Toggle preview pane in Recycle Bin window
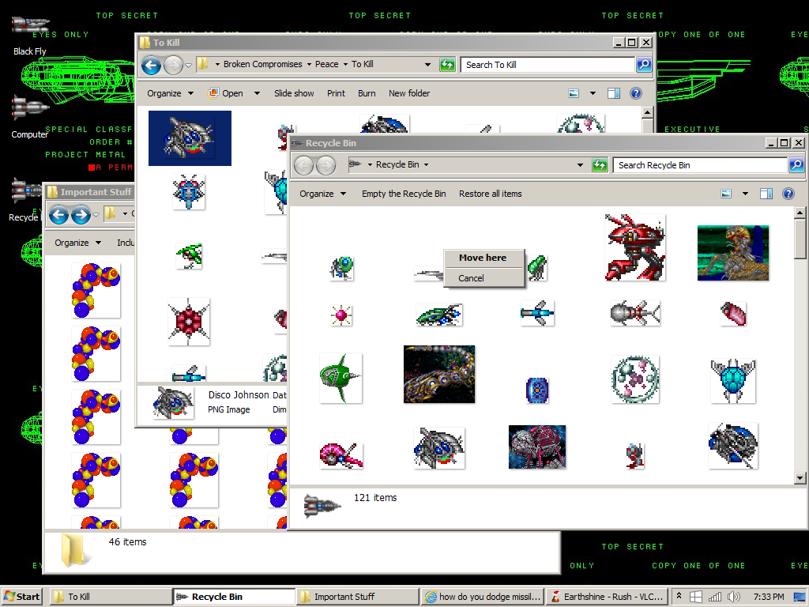 coord(766,194)
